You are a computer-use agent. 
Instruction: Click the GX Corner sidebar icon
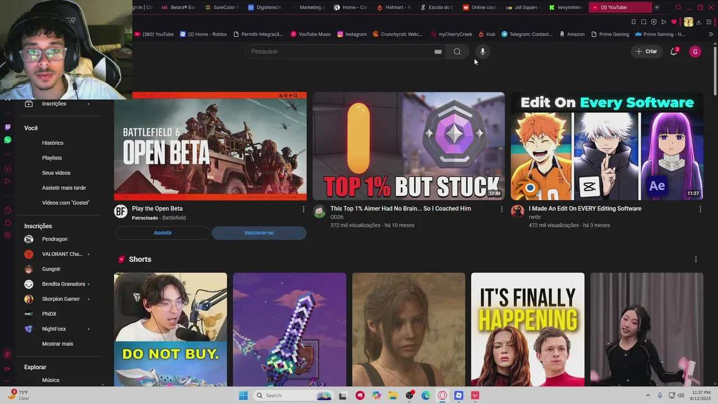click(7, 369)
